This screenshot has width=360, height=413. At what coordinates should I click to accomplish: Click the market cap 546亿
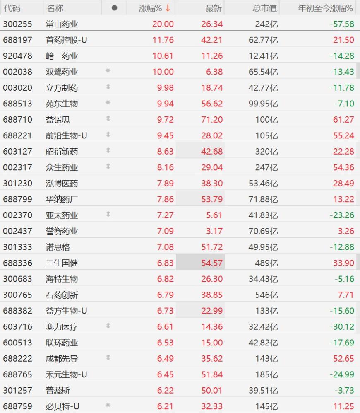click(x=266, y=295)
